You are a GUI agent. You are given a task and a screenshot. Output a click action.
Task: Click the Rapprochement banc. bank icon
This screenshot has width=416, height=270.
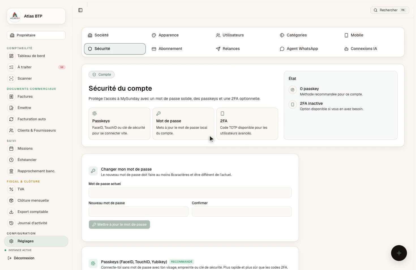point(11,171)
